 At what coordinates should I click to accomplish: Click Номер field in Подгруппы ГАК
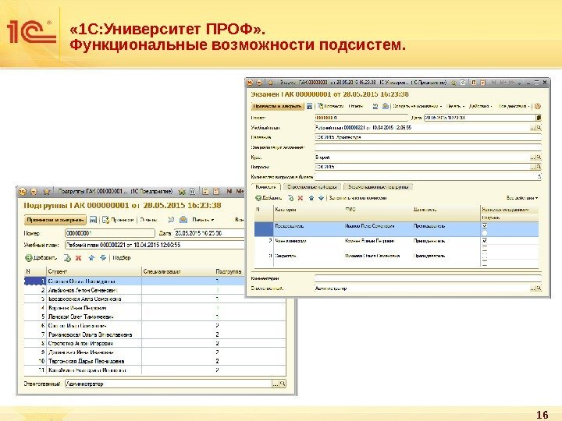pos(110,233)
